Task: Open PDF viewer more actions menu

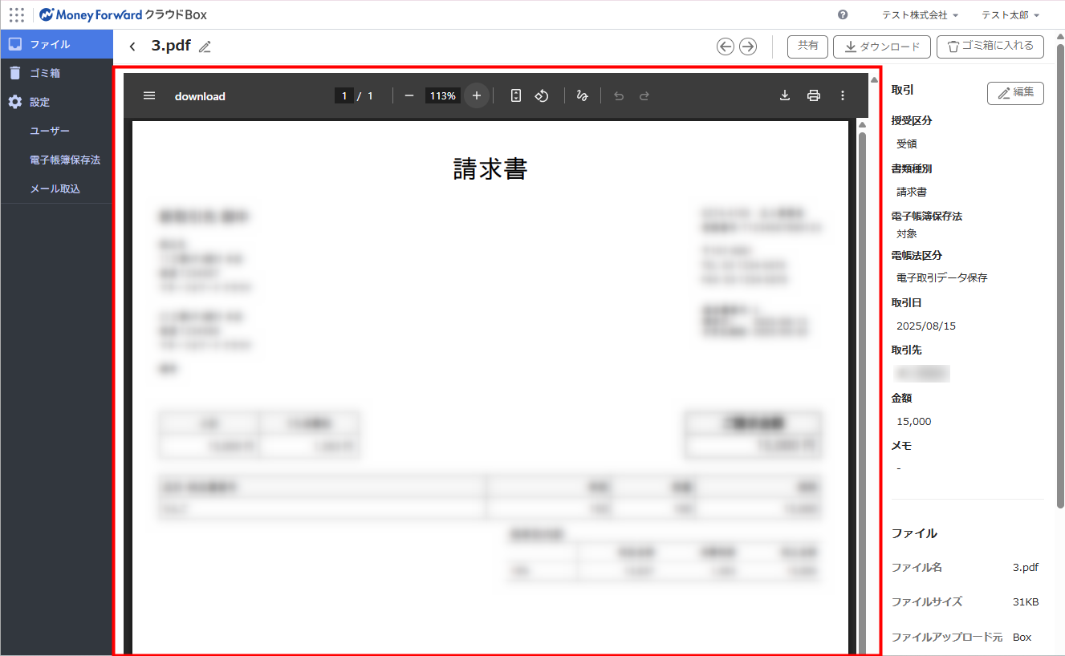Action: click(x=843, y=95)
